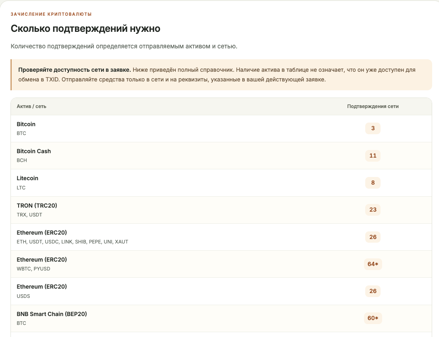Screen dimensions: 439x337
Task: Click 'Ethereum (ERC20)' name above ETH, USDT
Action: click(x=42, y=233)
